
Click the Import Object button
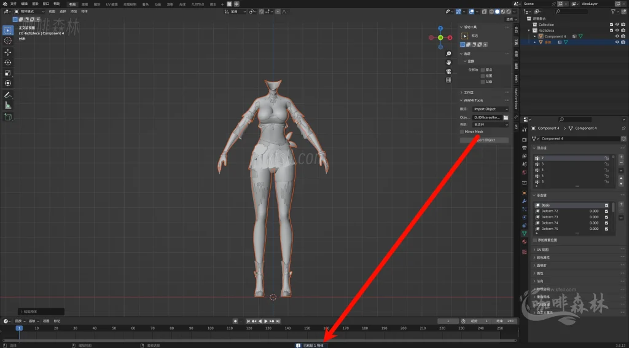(x=484, y=140)
